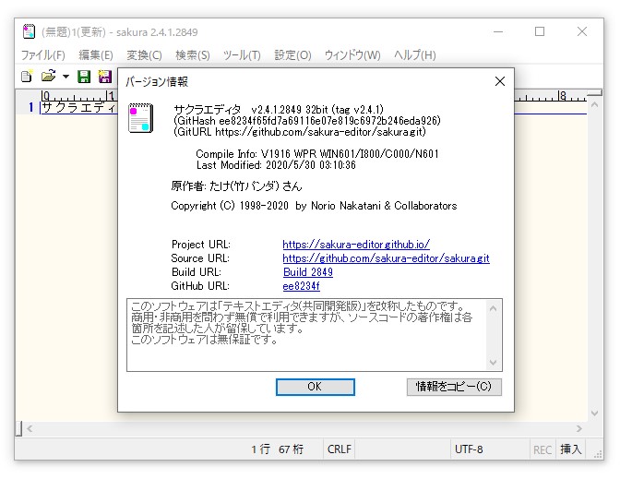Click the 挿入 insert mode indicator
620x479 pixels.
[570, 449]
